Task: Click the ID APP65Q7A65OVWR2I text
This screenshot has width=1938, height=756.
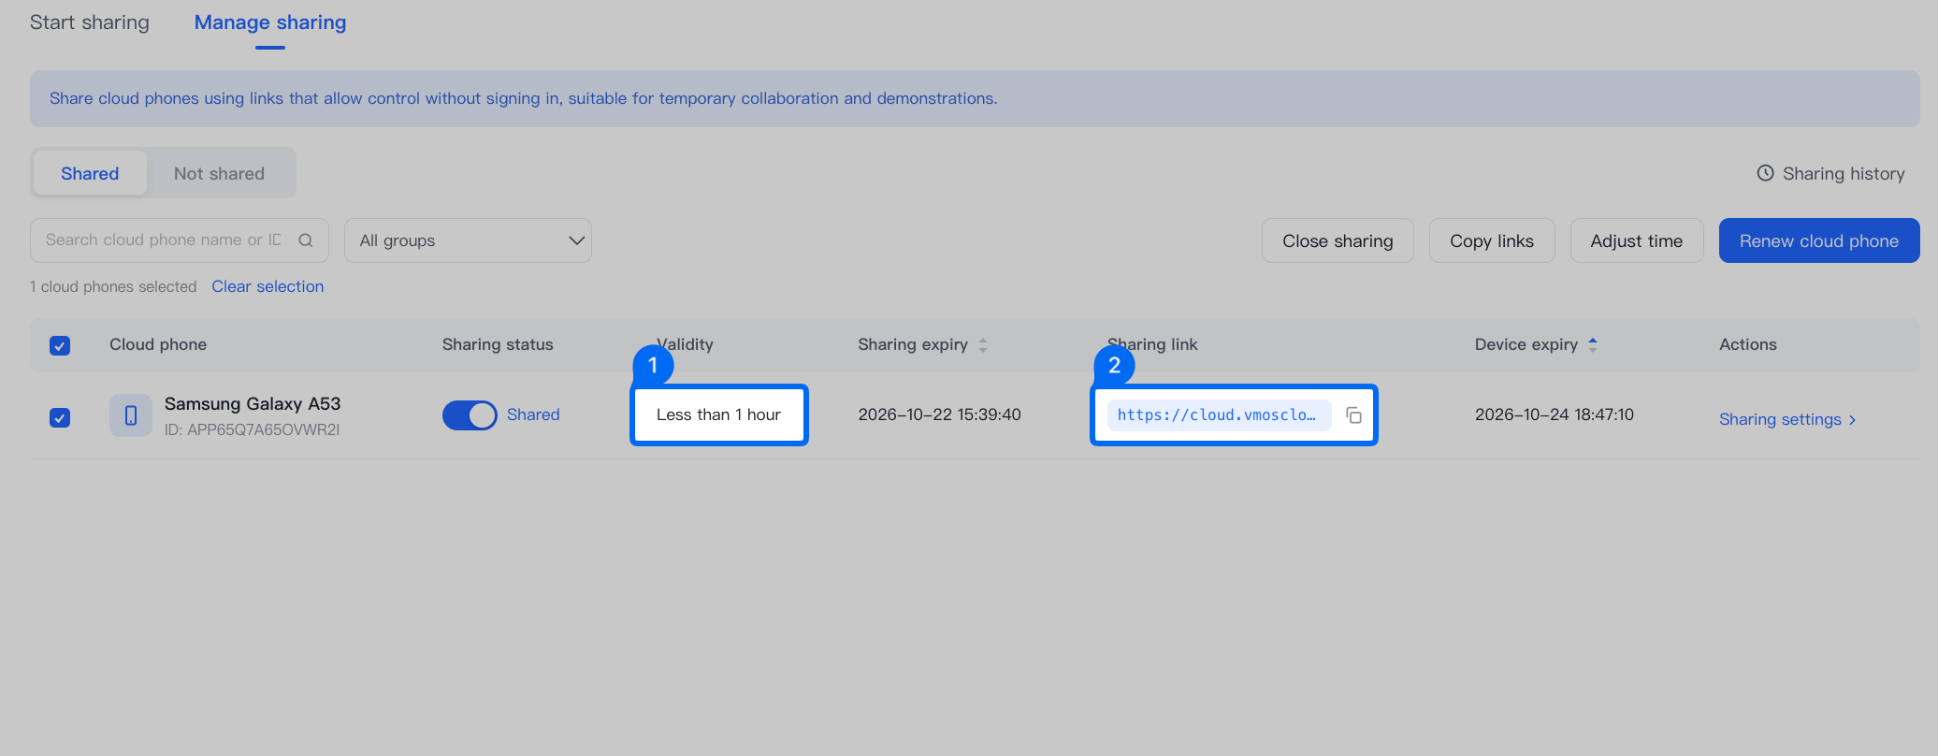Action: [252, 430]
